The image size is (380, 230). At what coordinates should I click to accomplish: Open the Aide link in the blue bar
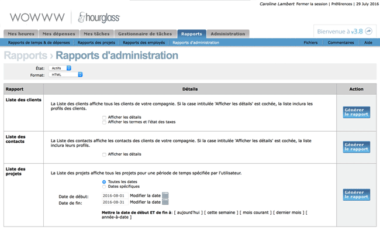(x=368, y=43)
